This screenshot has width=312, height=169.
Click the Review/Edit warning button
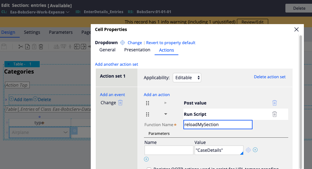pos(252,22)
